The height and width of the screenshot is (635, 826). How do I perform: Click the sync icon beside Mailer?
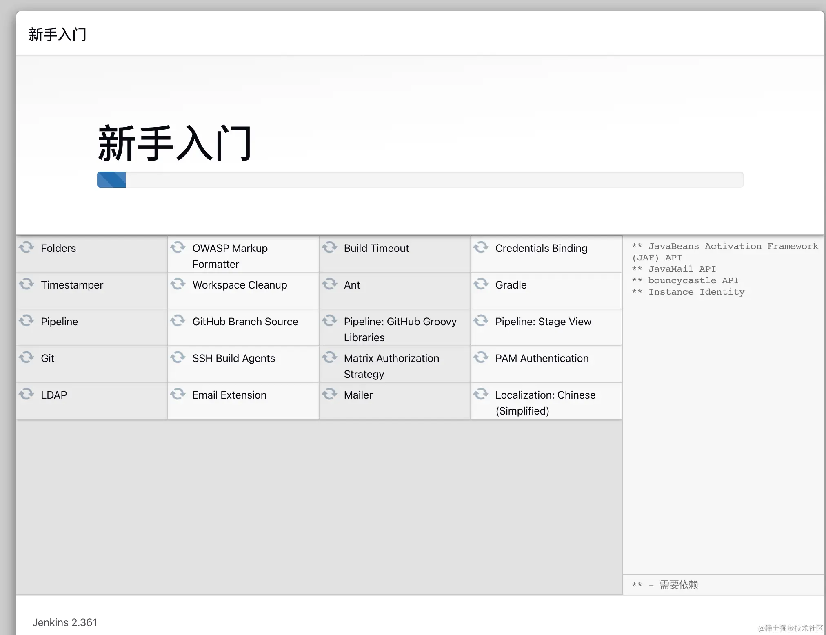coord(329,394)
